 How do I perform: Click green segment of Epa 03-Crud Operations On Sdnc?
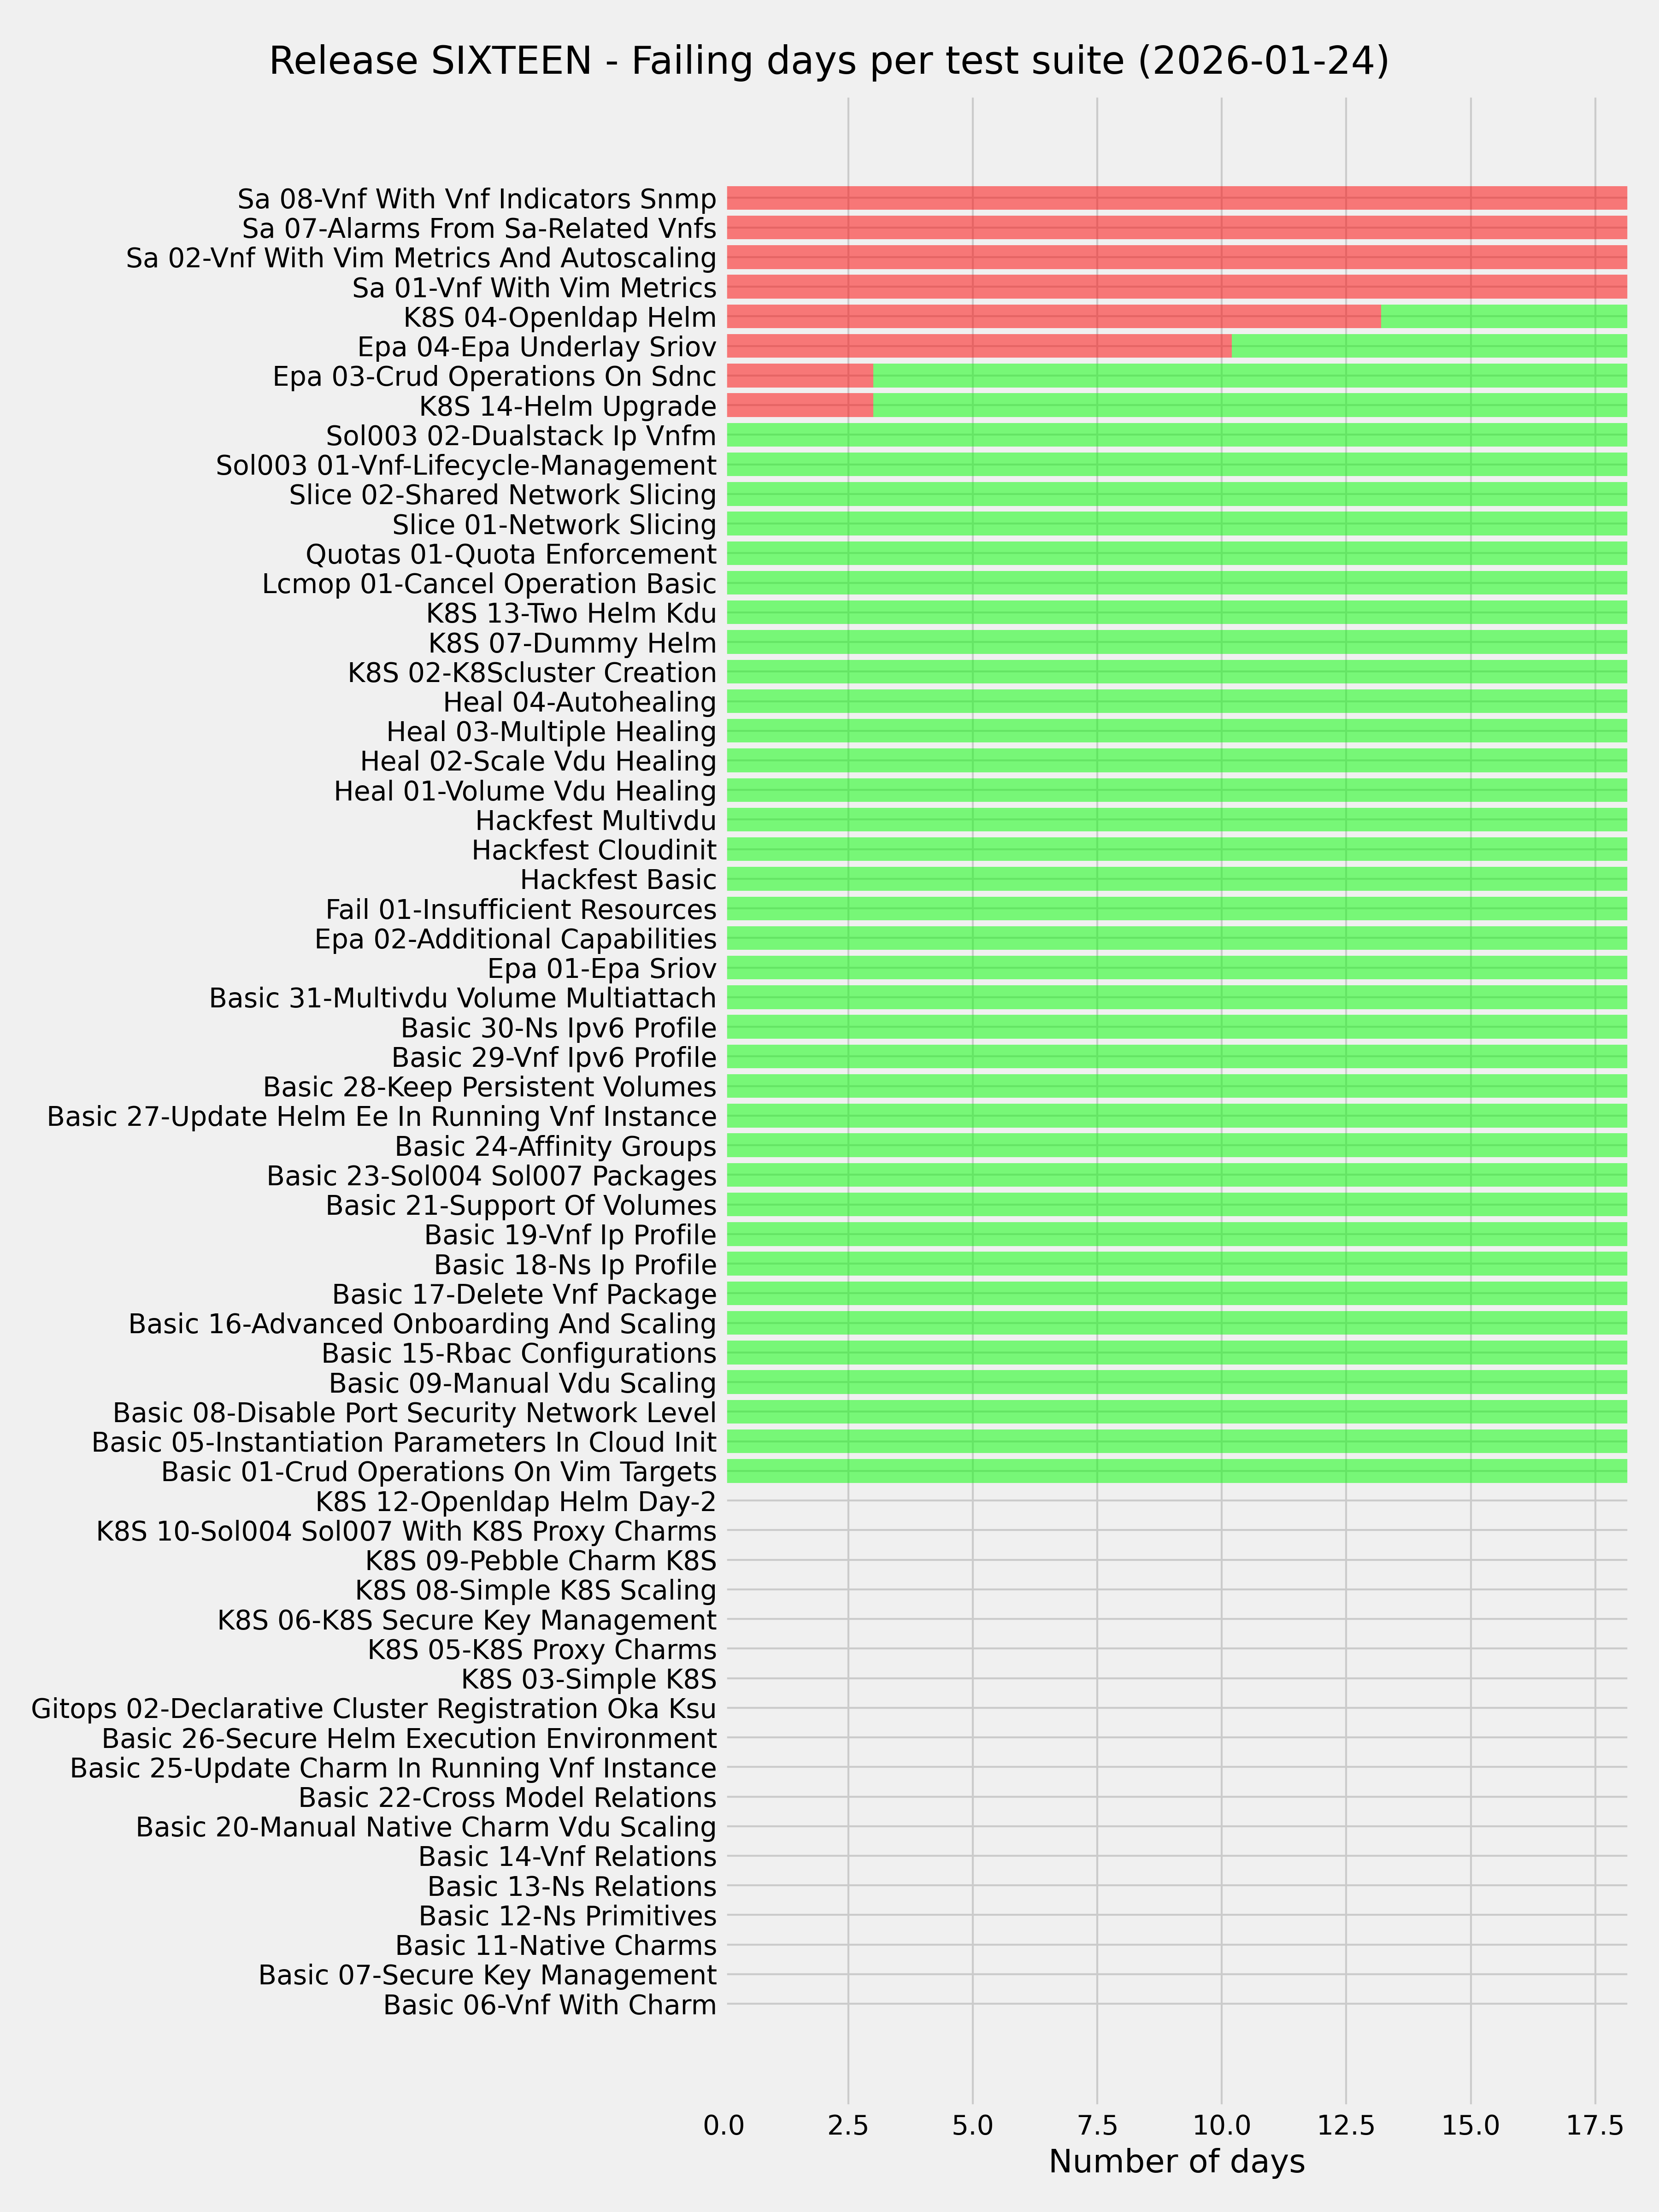[1249, 376]
